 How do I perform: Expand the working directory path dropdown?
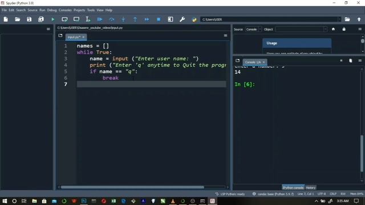339,19
